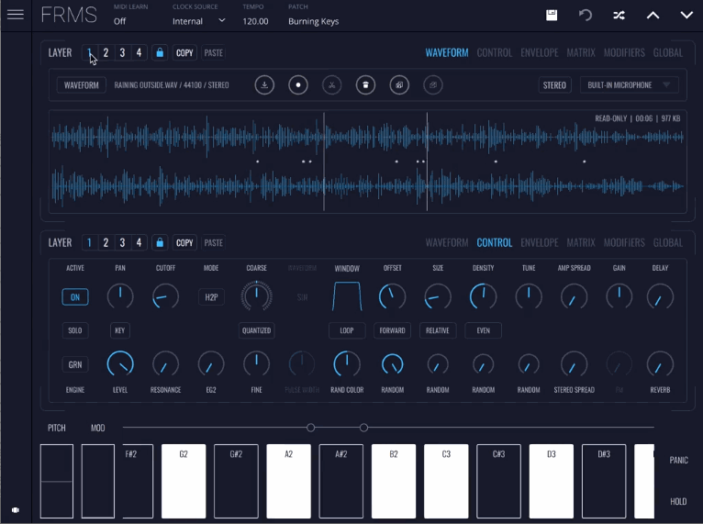This screenshot has width=703, height=524.
Task: Click Copy in the upper Layer row
Action: point(184,53)
